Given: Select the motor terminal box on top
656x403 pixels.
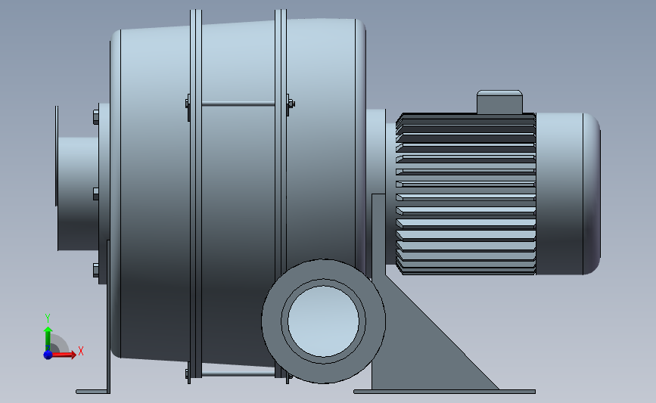Looking at the screenshot, I should point(499,101).
